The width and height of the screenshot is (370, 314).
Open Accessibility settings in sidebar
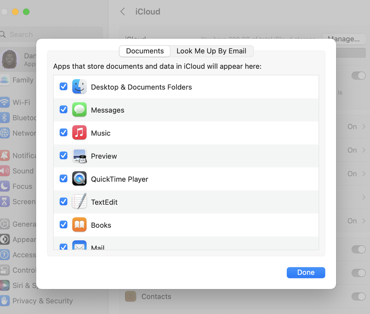pyautogui.click(x=18, y=255)
